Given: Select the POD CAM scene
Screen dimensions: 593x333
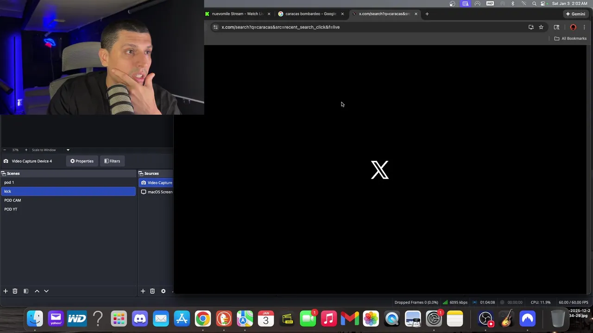Looking at the screenshot, I should tap(68, 200).
